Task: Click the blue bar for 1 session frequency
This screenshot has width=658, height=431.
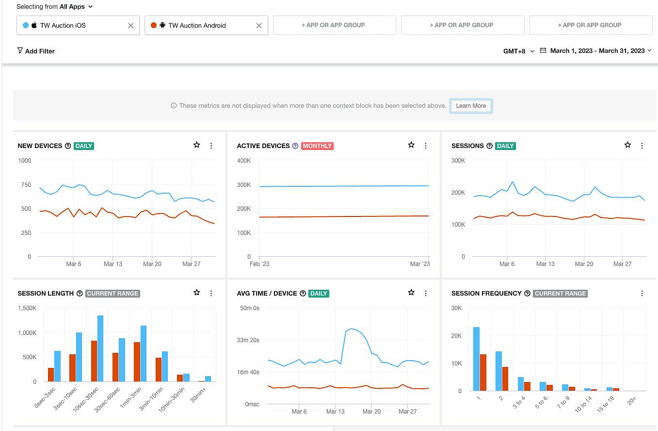Action: click(477, 359)
